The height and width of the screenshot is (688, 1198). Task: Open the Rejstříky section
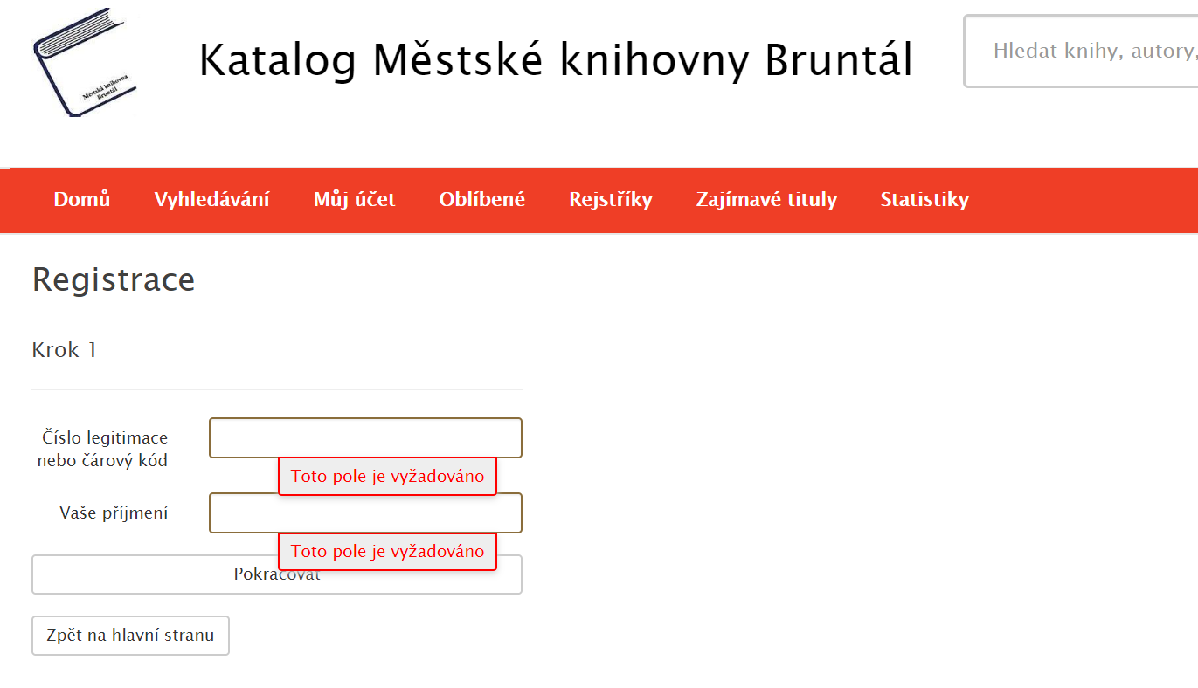(611, 199)
